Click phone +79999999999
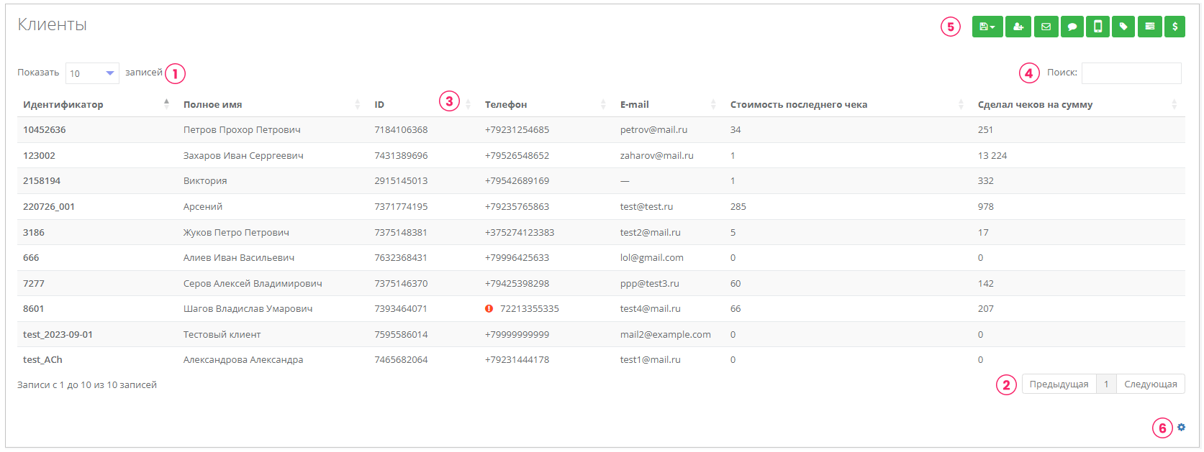 [517, 334]
